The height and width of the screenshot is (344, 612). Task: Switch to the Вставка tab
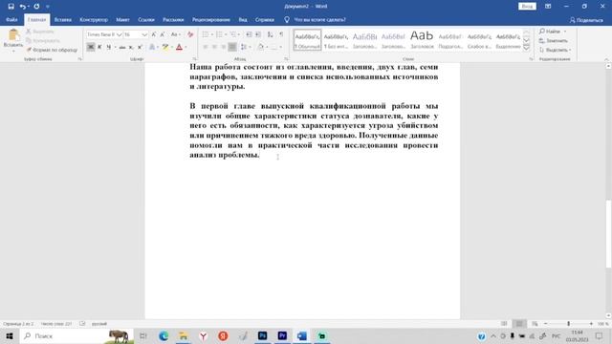click(62, 19)
